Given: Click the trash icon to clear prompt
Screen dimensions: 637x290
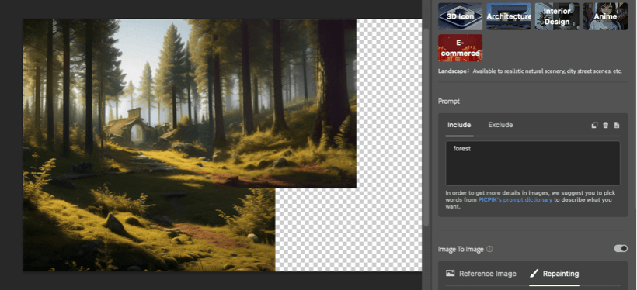Looking at the screenshot, I should click(605, 125).
